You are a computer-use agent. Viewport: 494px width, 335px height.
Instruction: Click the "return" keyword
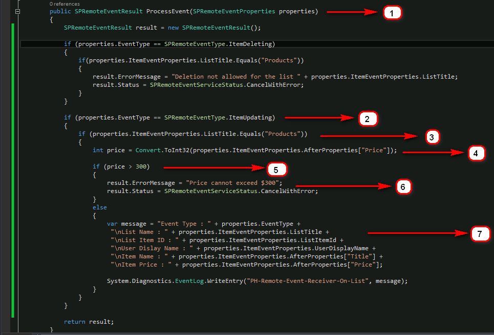[75, 322]
